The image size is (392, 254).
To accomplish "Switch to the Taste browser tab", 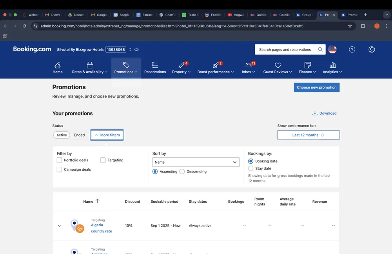I will point(190,15).
